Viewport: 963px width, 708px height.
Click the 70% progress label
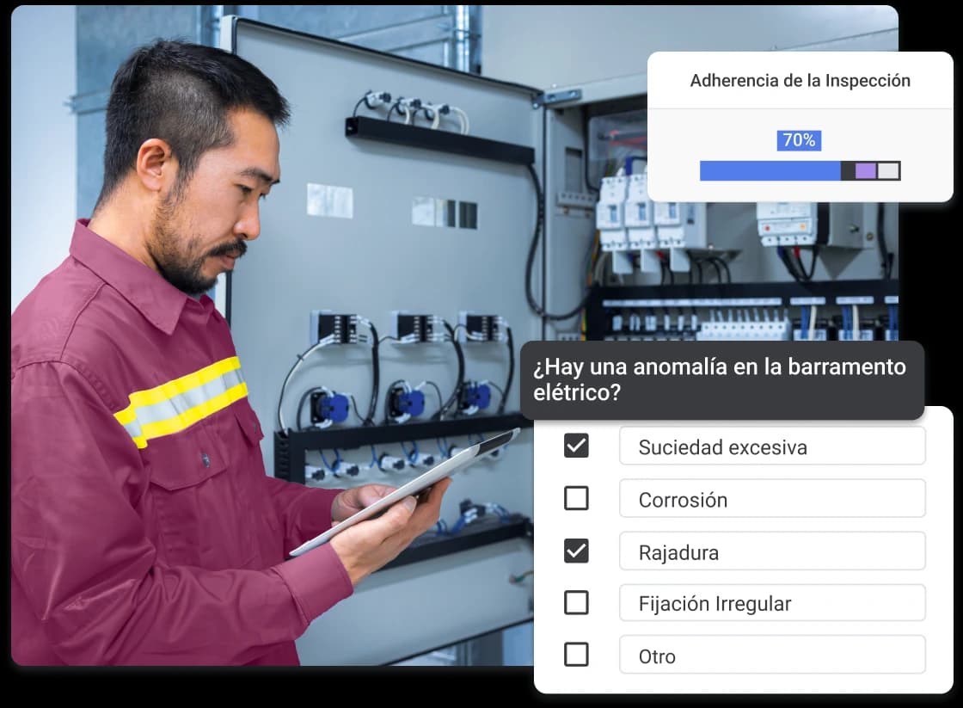(799, 140)
